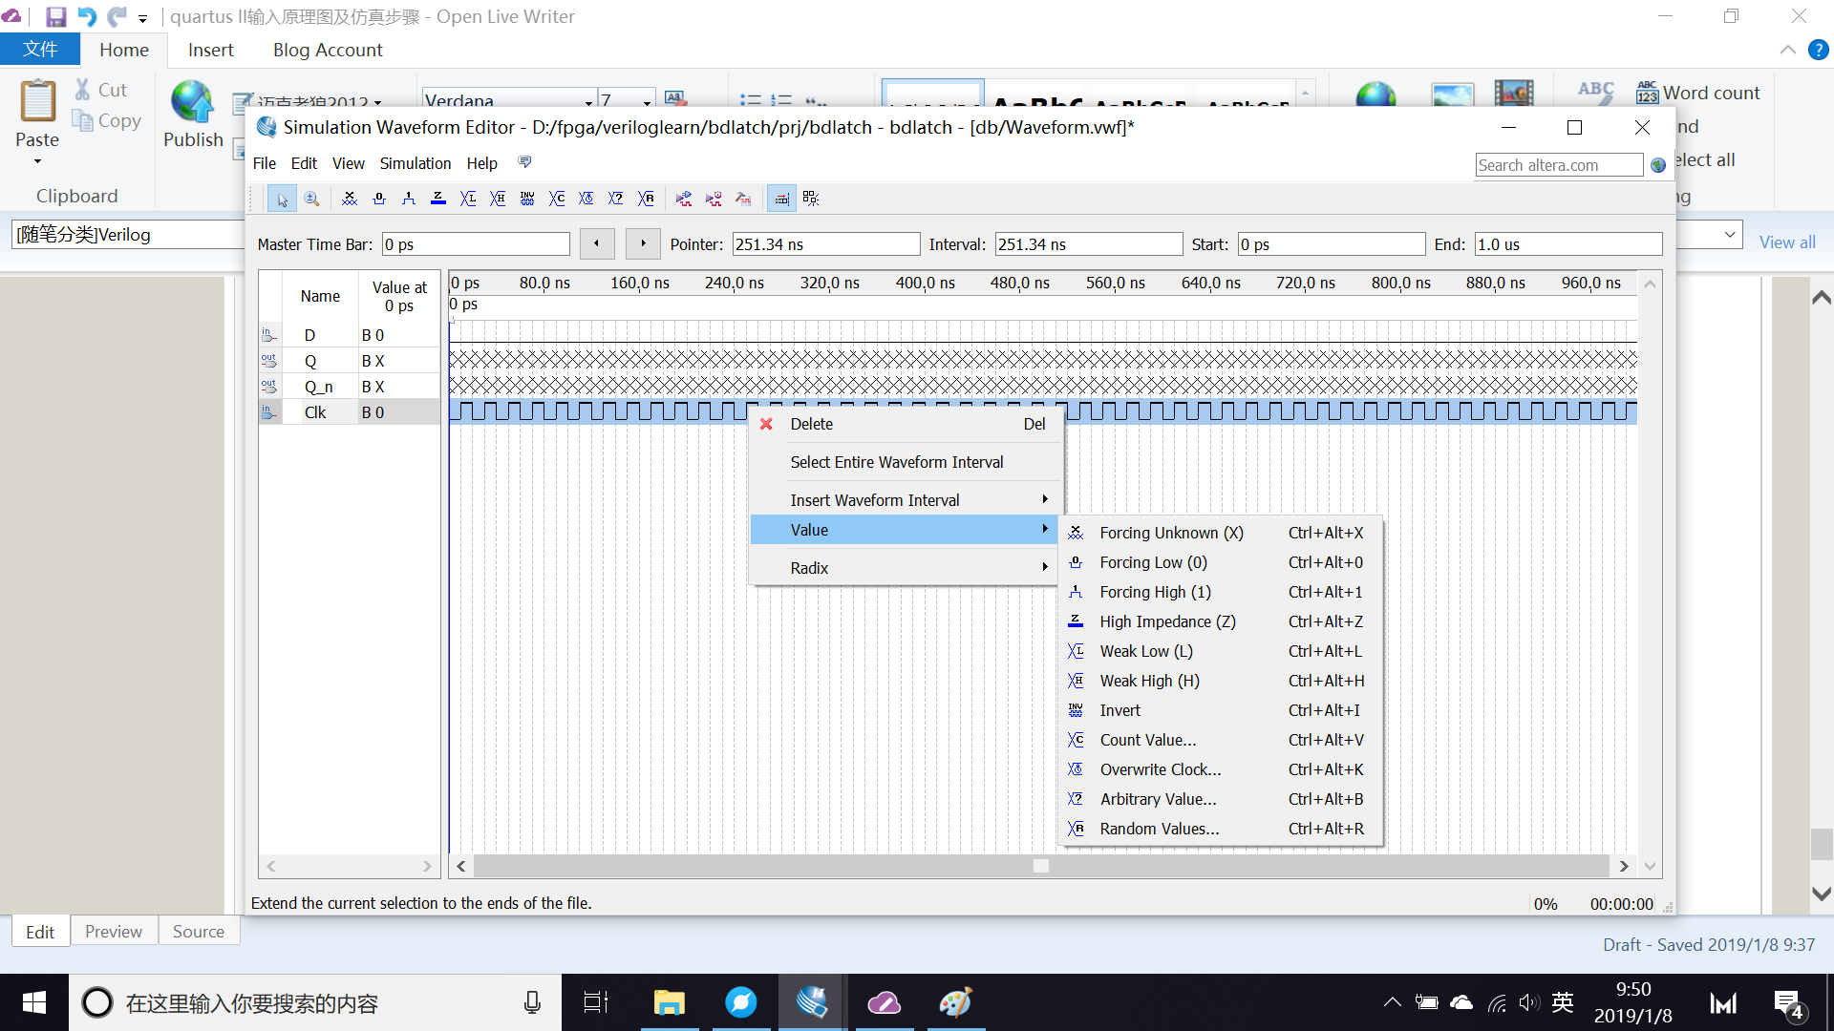Screen dimensions: 1834x1031
Task: Toggle Snap to Grid toolbar button
Action: [781, 199]
